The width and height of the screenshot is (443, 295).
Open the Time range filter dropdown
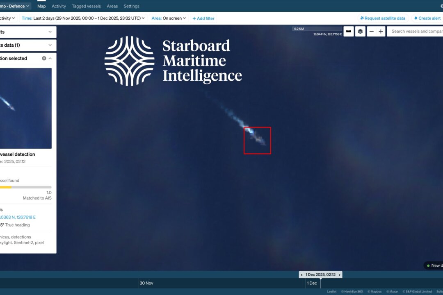coord(84,18)
